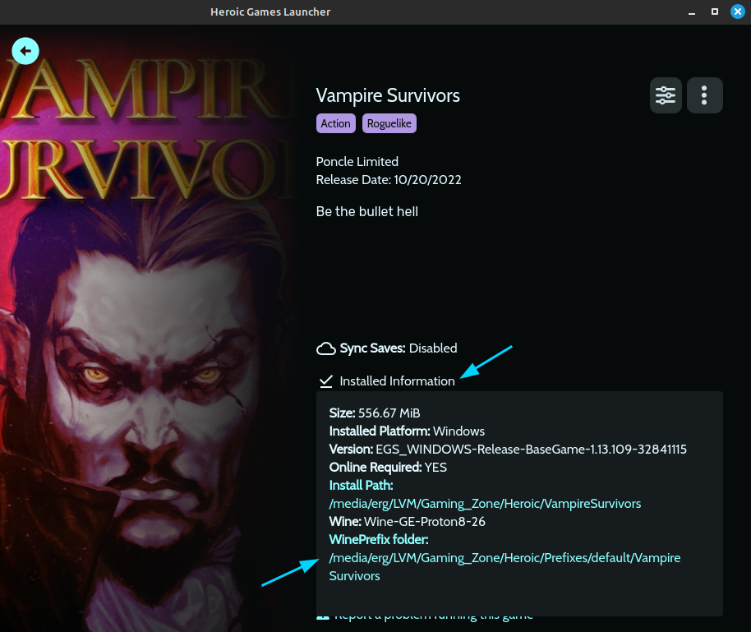Click Release Date: 10/20/2022 text

click(389, 180)
